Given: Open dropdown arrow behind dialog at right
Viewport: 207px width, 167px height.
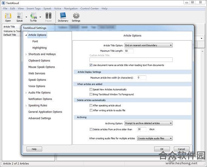Looking at the screenshot, I should pyautogui.click(x=202, y=38).
